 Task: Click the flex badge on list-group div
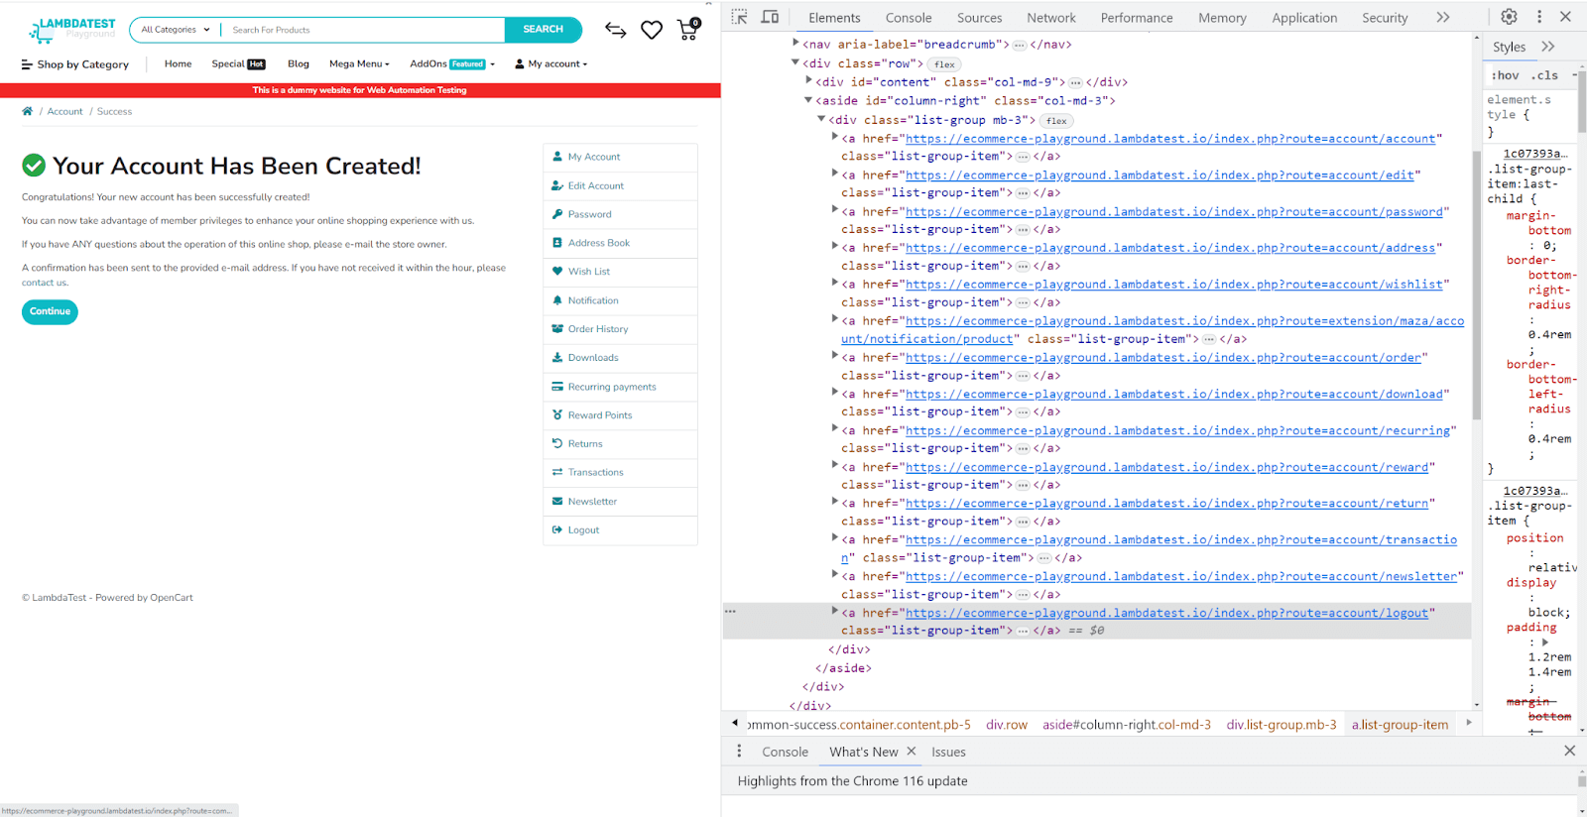point(1056,121)
